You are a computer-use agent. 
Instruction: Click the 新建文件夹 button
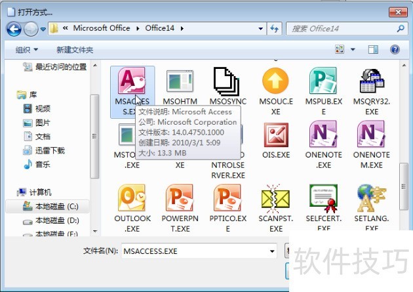point(75,50)
